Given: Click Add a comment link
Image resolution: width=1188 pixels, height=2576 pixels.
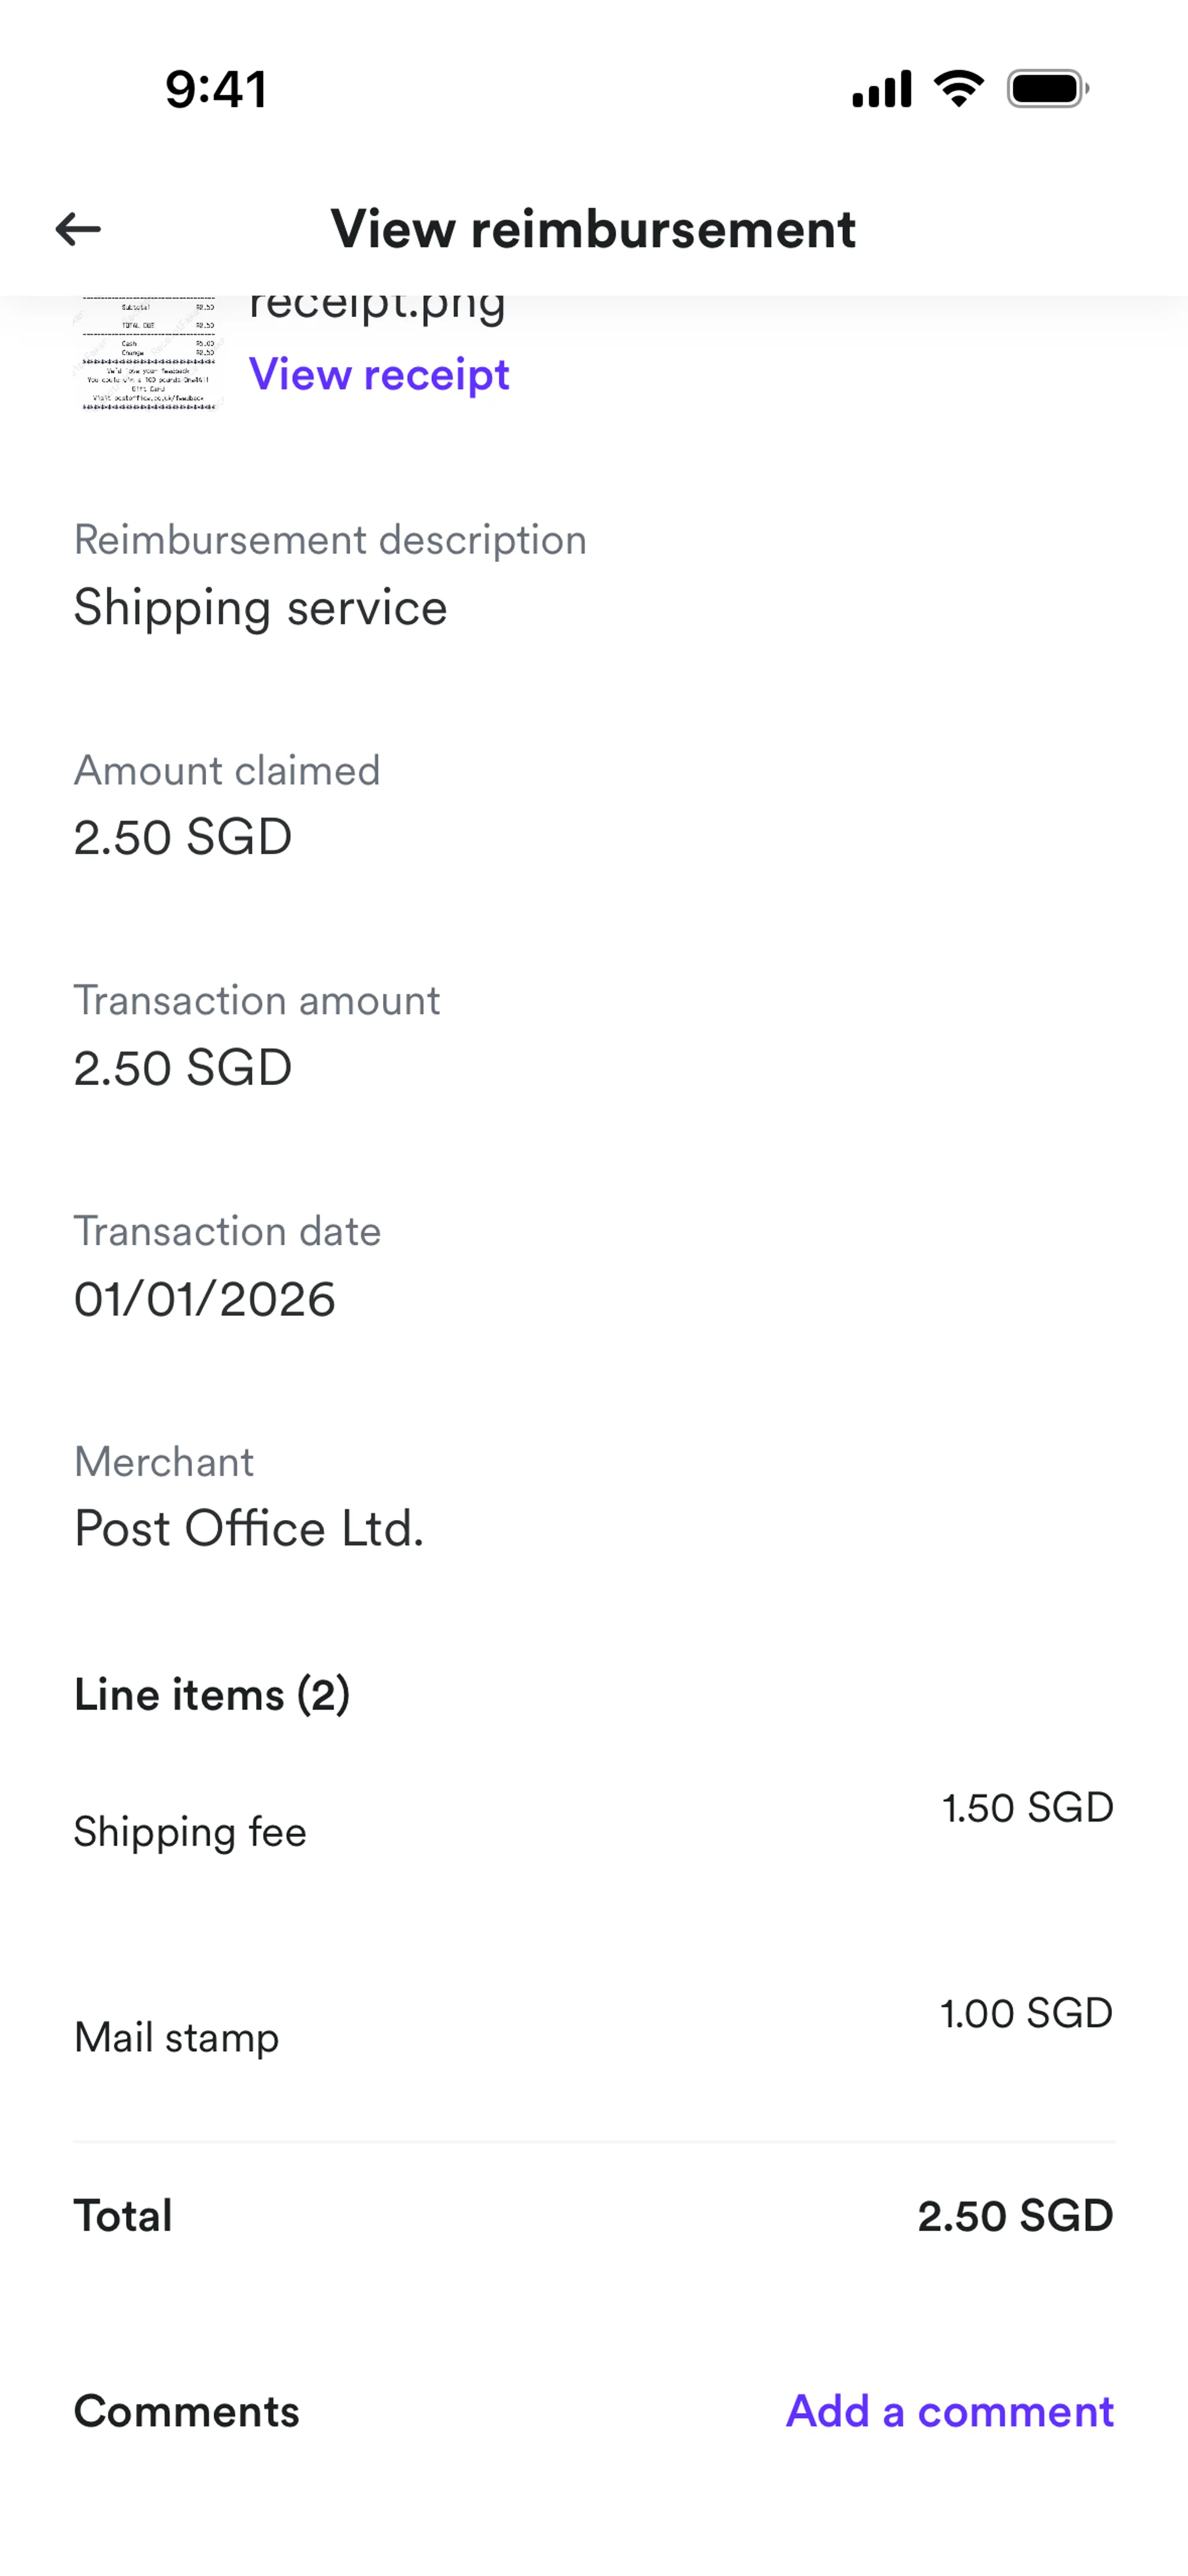Looking at the screenshot, I should [949, 2411].
